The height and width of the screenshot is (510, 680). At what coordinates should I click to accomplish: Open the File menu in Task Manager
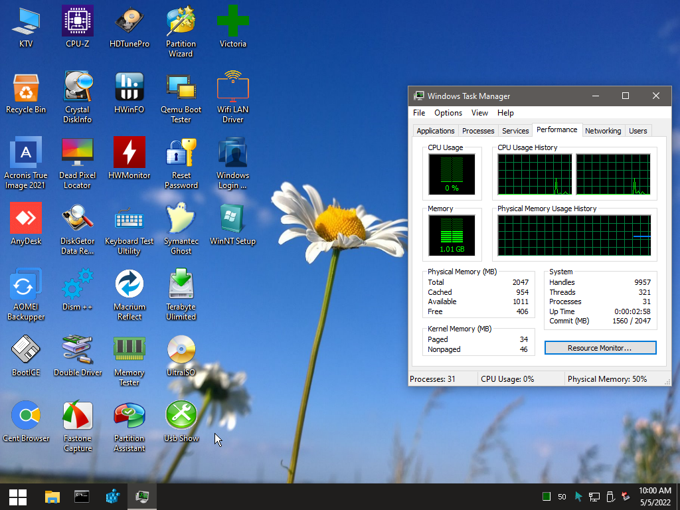click(419, 113)
